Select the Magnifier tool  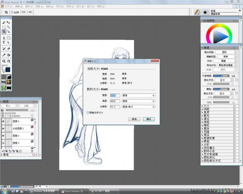pos(4,61)
